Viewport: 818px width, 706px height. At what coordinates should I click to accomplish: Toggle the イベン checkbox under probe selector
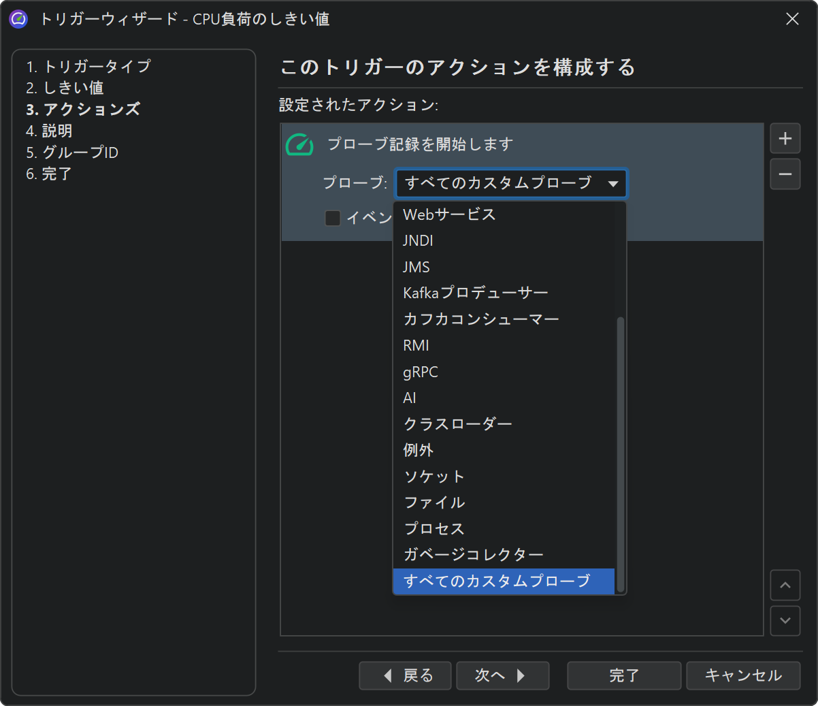(x=333, y=218)
